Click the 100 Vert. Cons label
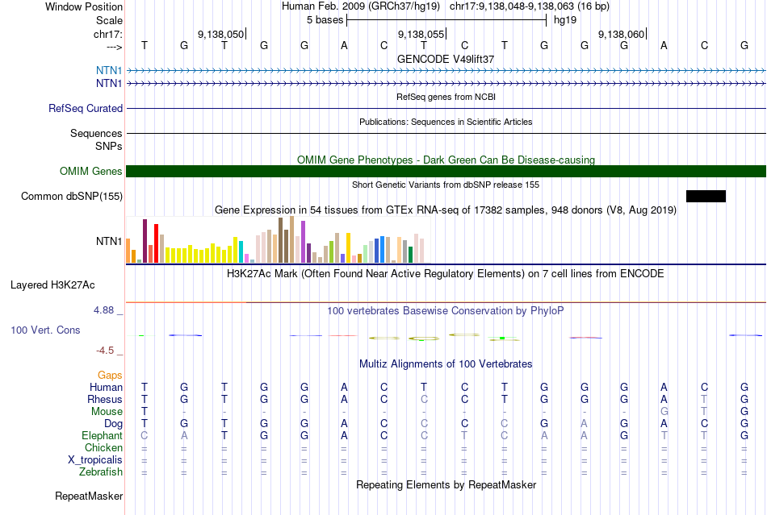Viewport: 767px width, 515px height. [45, 330]
